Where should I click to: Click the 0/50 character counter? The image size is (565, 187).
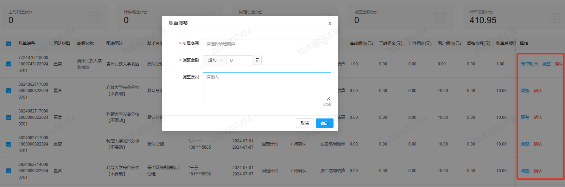327,104
